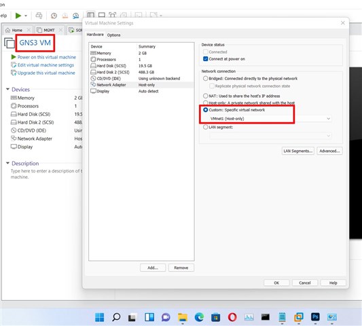This screenshot has height=326, width=362.
Task: Click Display in main window Devices list
Action: (x=25, y=147)
